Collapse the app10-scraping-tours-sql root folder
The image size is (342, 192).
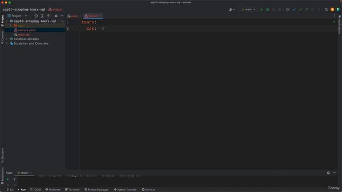6,21
